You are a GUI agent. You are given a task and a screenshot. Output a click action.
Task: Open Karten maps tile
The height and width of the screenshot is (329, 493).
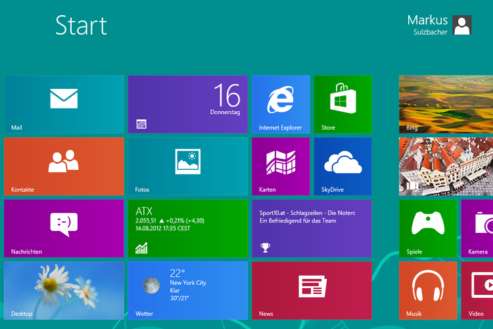[x=281, y=166]
